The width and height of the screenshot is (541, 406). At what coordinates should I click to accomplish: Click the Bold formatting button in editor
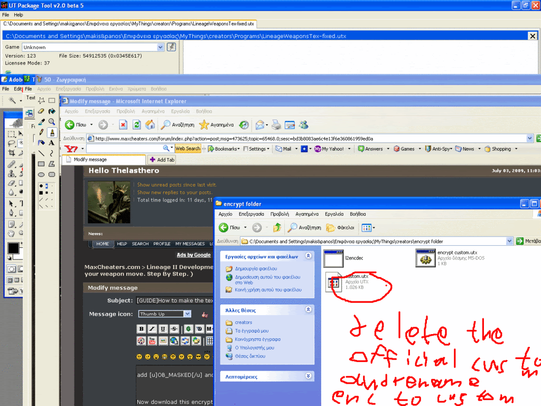click(141, 329)
